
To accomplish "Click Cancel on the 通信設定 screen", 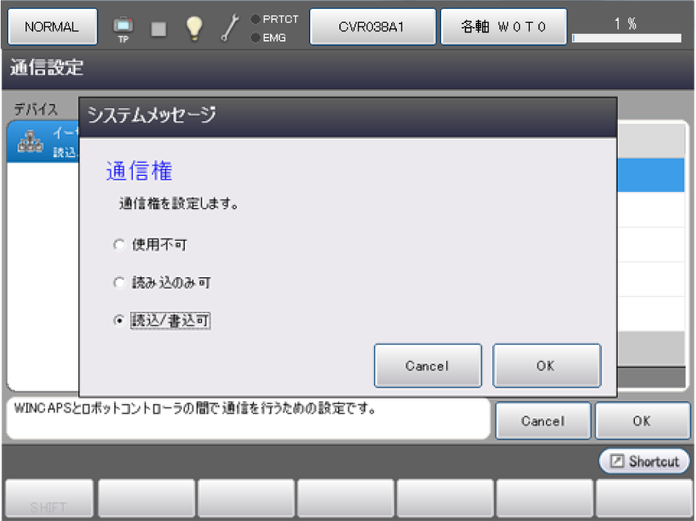I will pos(543,421).
